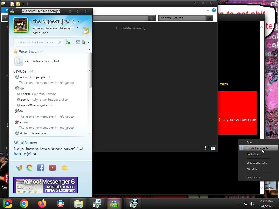Open dropdown arrow beside show menu icon
279x209 pixels.
pos(89,42)
